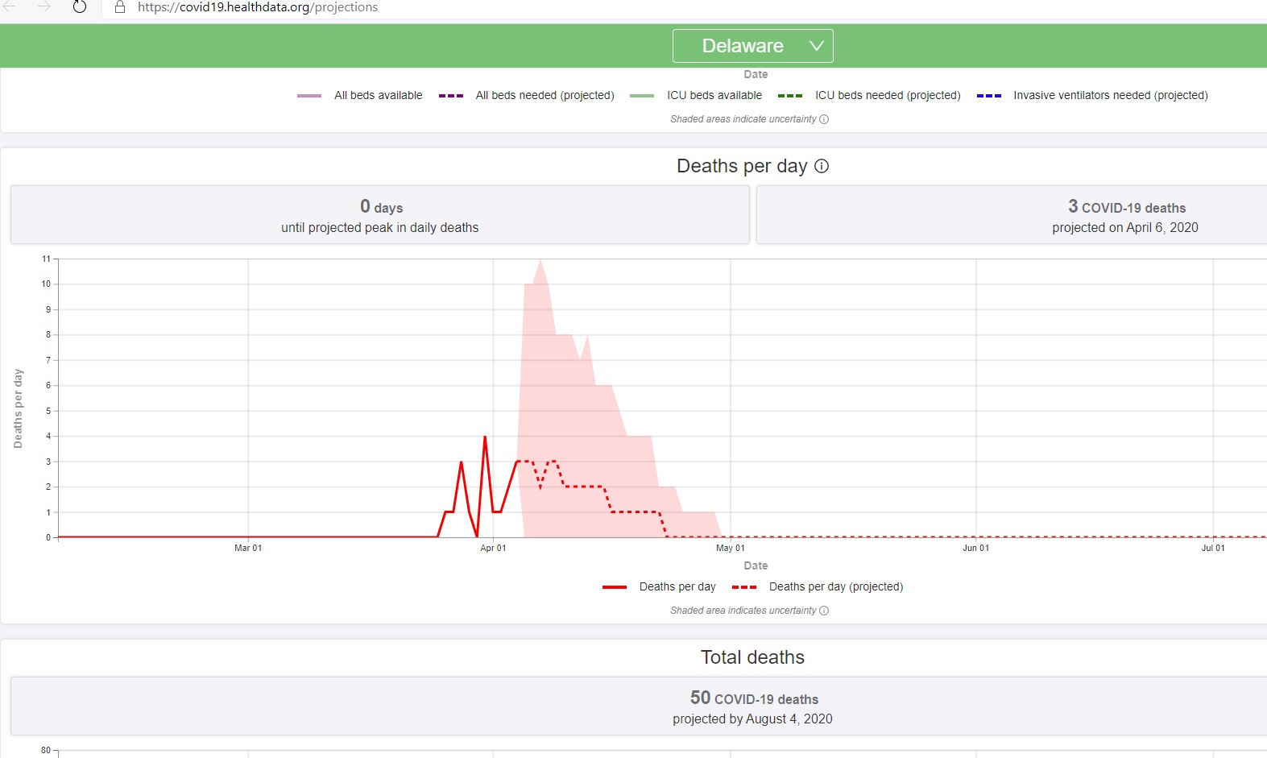Toggle 'Invasive ventilators needed (projected)' legend entry

[x=1092, y=95]
